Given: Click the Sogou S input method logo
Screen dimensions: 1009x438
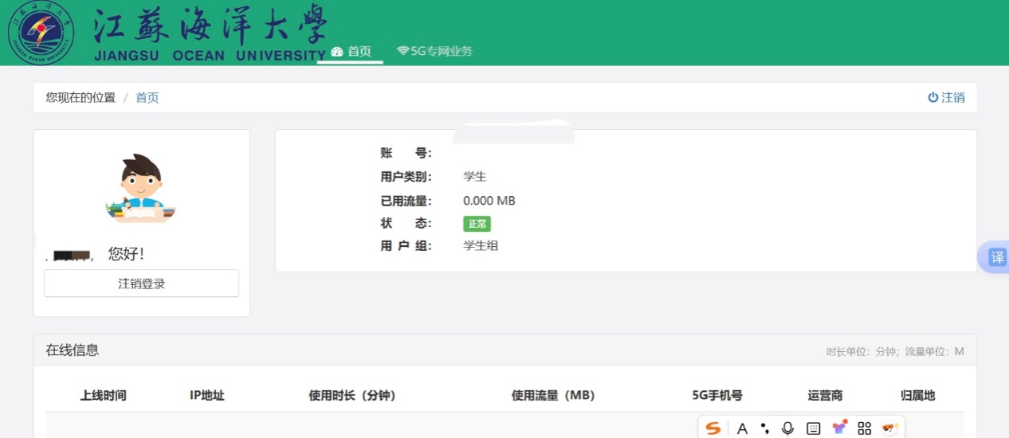Looking at the screenshot, I should (x=713, y=428).
